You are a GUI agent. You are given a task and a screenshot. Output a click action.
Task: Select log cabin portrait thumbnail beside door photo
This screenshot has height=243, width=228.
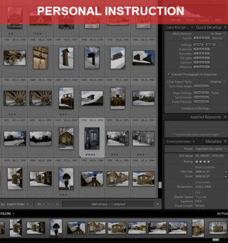coord(66,139)
